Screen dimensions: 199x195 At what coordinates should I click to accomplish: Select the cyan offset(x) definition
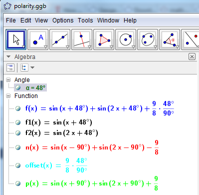coord(56,165)
